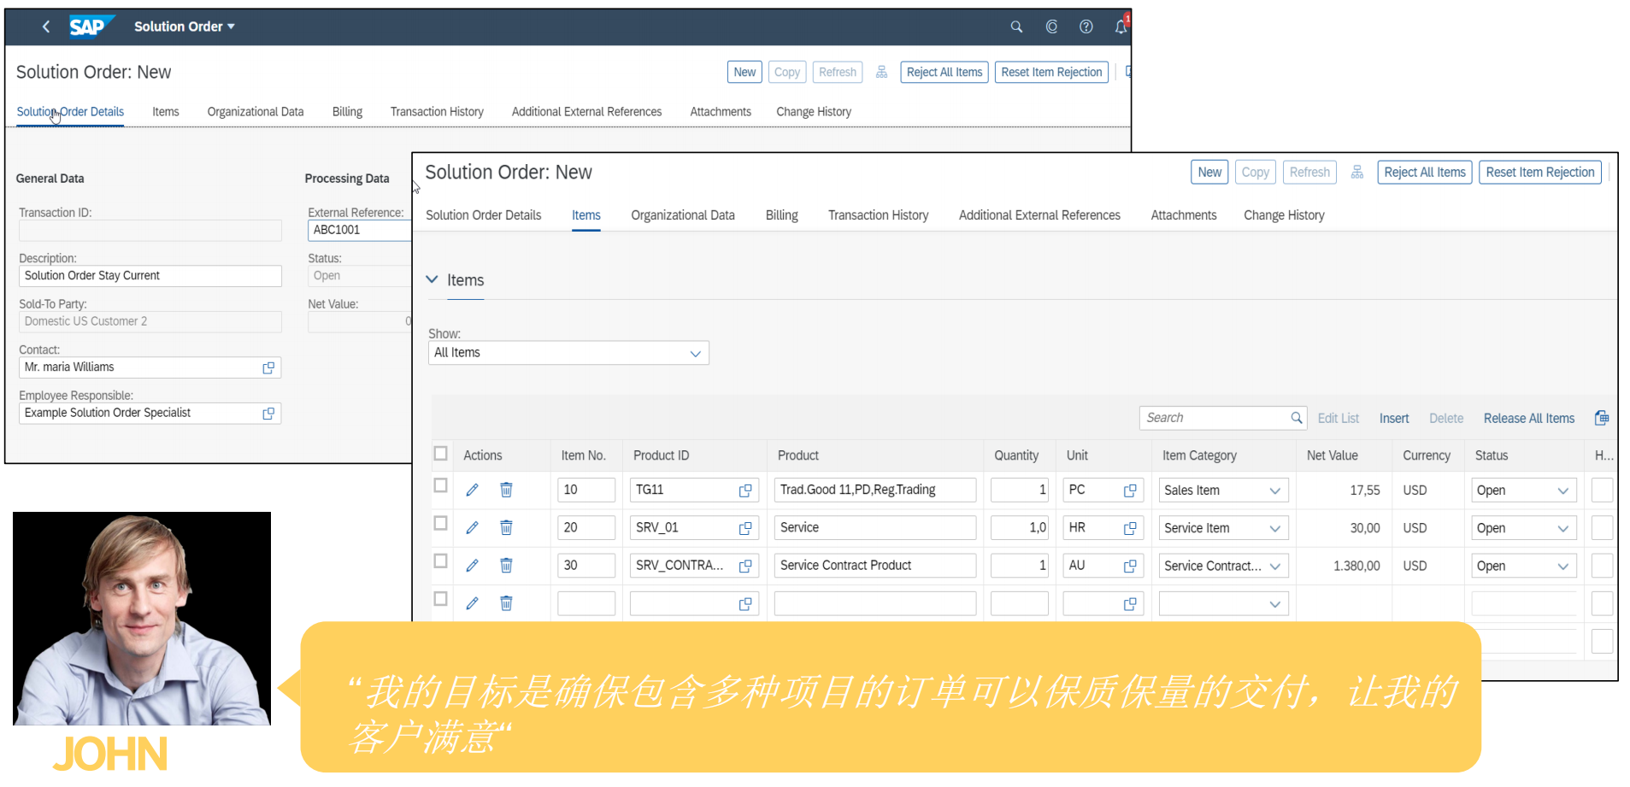This screenshot has width=1630, height=787.
Task: Open value help for Employee Responsible field
Action: click(x=268, y=414)
